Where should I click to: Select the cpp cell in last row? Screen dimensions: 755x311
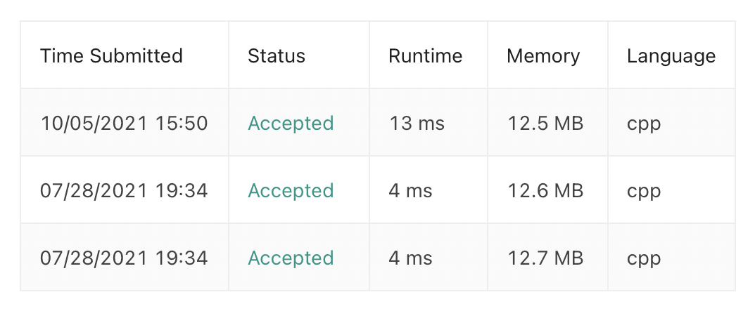pos(644,258)
